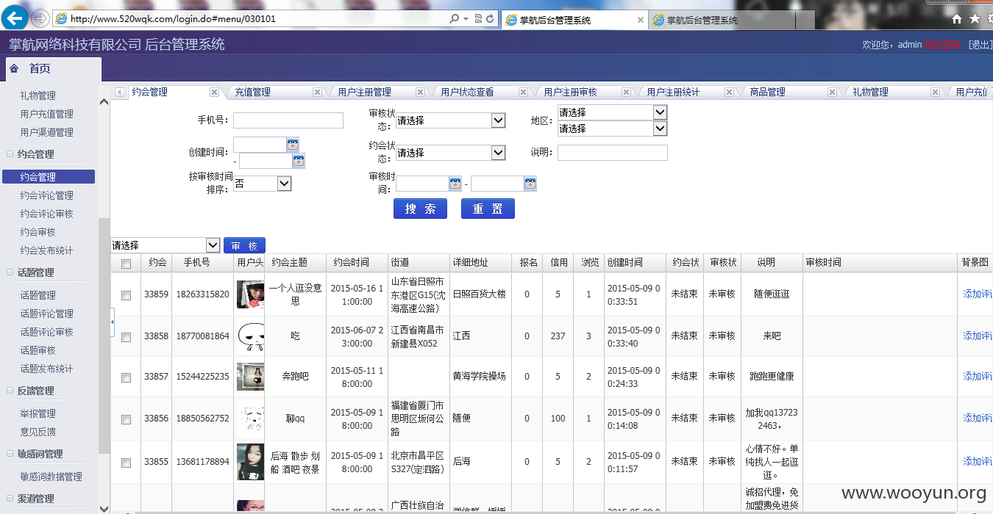Viewport: 993px width, 514px height.
Task: Close the 约会管理 tab with its X icon
Action: pos(214,92)
